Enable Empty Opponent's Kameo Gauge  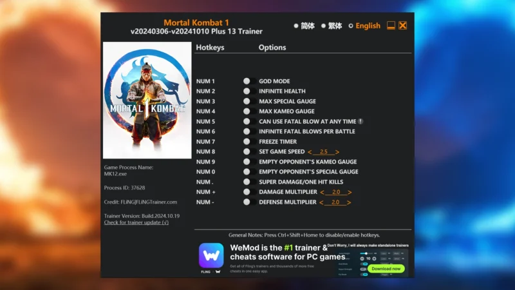coord(250,162)
